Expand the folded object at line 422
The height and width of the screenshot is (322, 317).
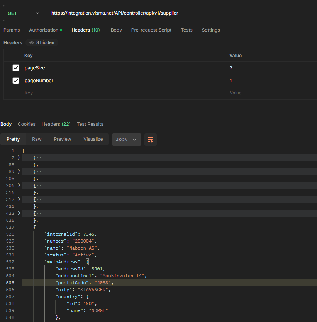[x=19, y=213]
